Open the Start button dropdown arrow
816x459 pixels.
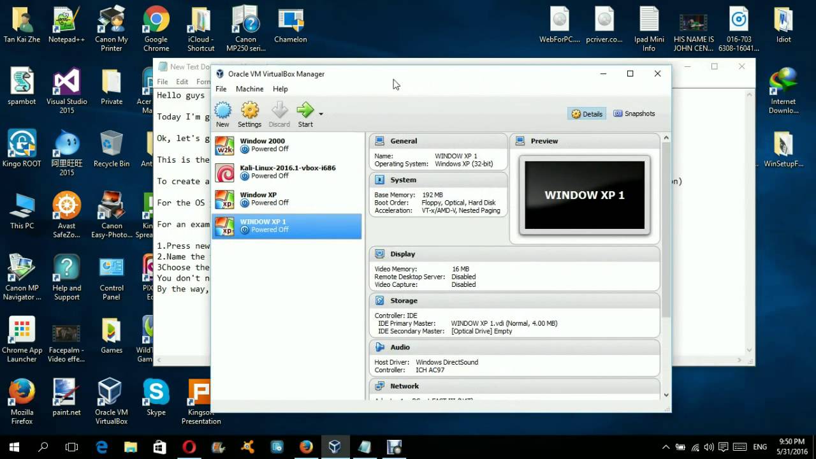(321, 114)
